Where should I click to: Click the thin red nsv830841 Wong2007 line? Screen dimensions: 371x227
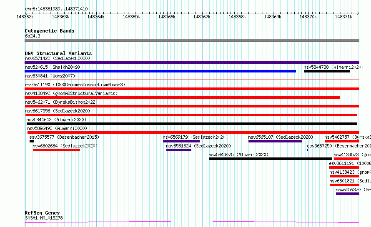tap(192, 80)
